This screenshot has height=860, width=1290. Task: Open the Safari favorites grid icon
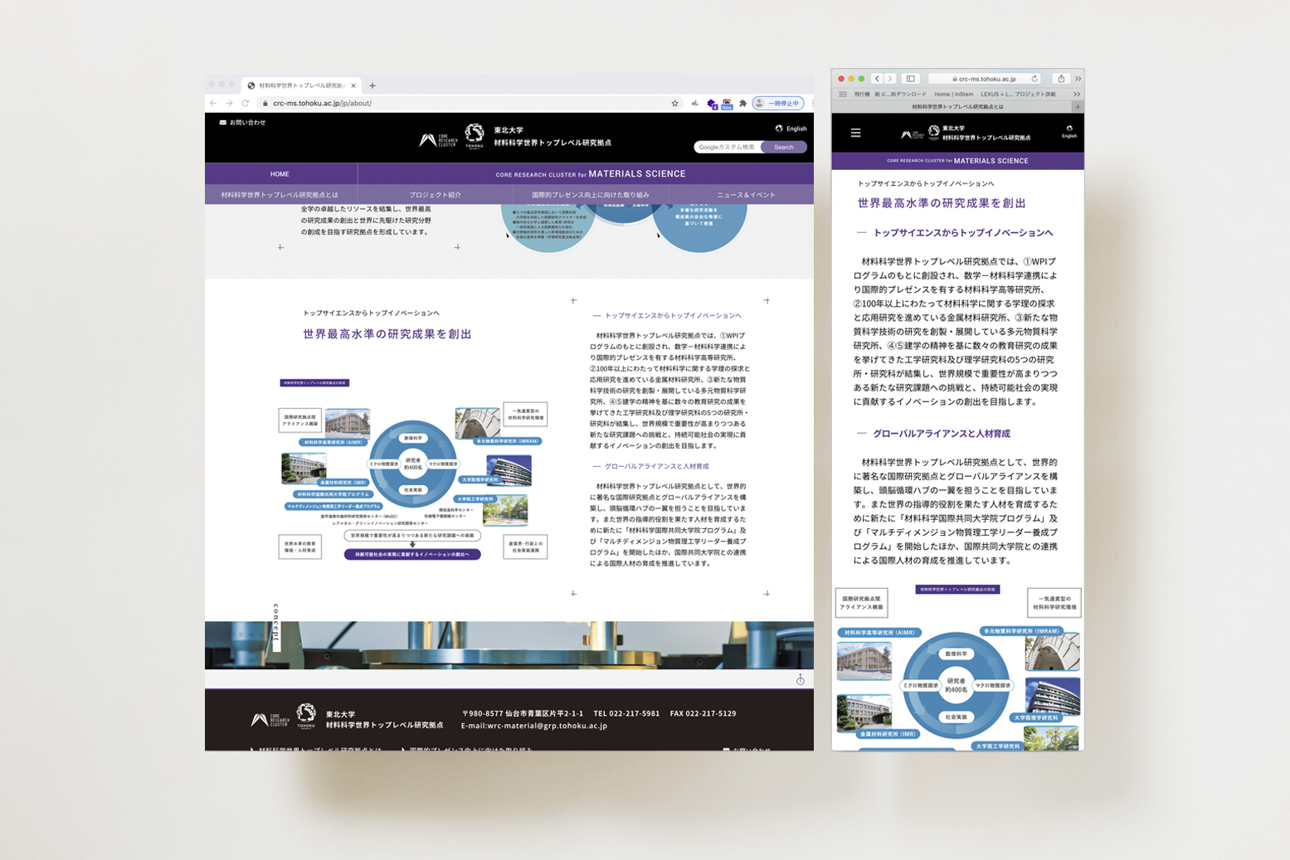[843, 95]
